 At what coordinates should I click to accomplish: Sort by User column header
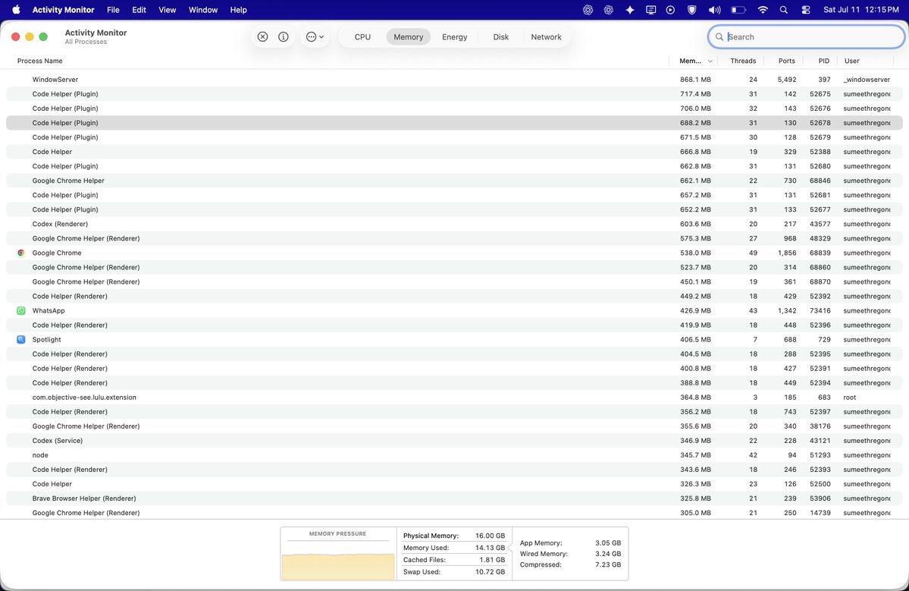click(x=851, y=61)
